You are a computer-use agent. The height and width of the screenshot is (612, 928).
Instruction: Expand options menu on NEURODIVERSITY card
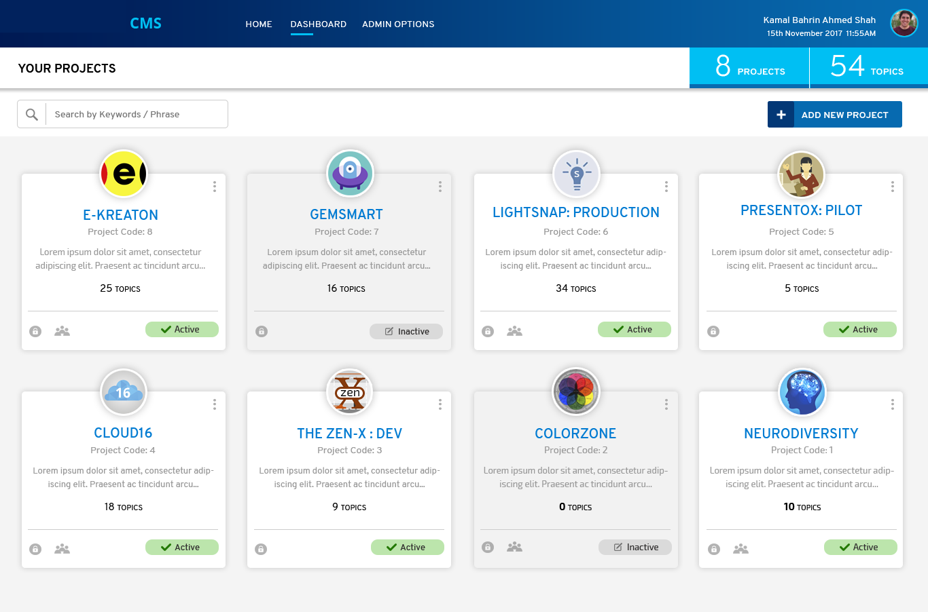(x=892, y=404)
